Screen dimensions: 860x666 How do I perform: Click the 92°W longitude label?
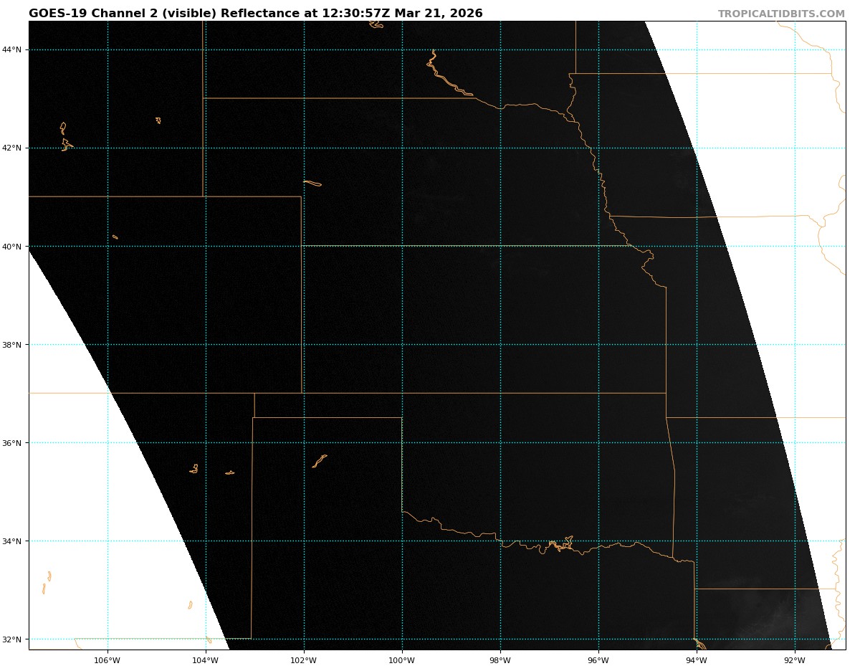794,660
